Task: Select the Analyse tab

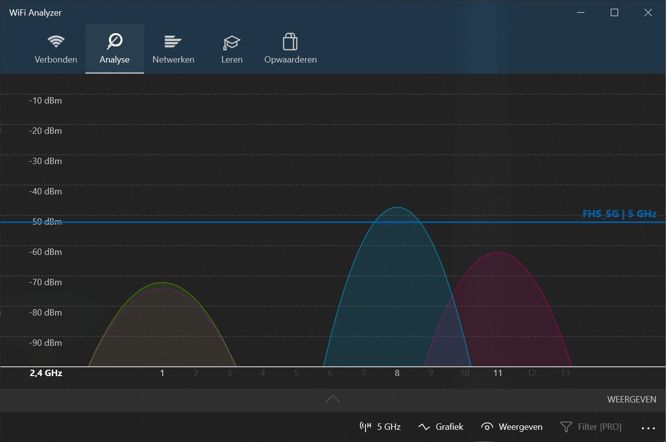Action: point(114,49)
